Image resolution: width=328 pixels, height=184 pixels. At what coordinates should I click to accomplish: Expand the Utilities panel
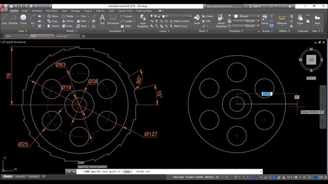pos(284,31)
